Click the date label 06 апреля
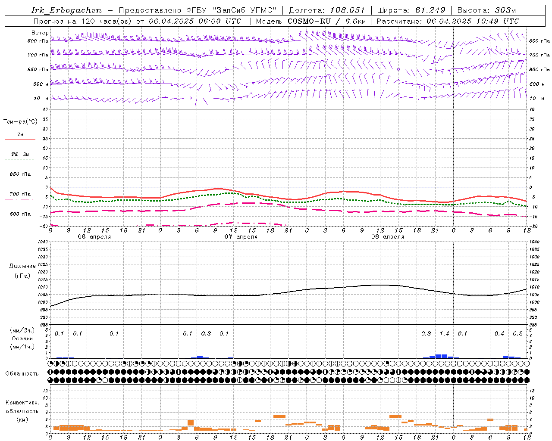 (94, 237)
